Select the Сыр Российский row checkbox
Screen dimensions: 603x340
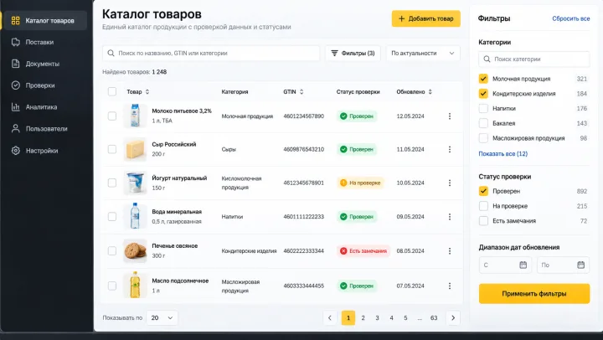pyautogui.click(x=112, y=149)
